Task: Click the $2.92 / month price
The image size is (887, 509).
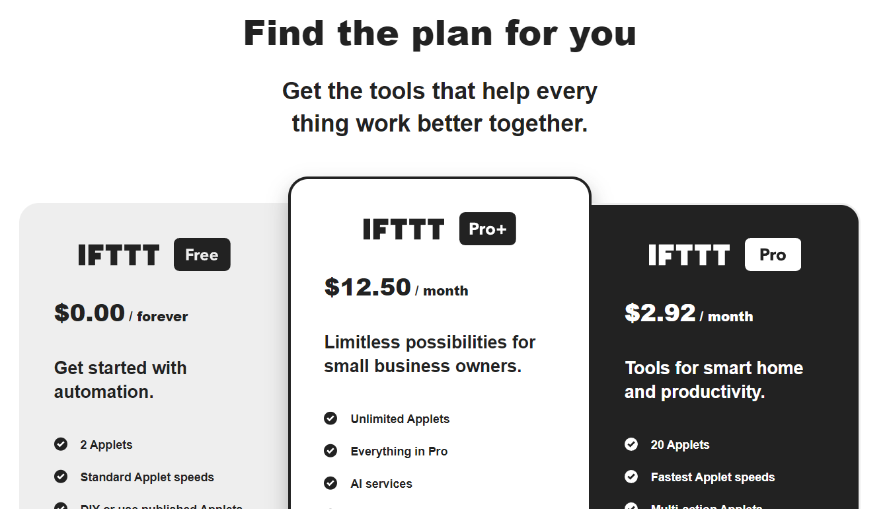Action: pos(689,313)
